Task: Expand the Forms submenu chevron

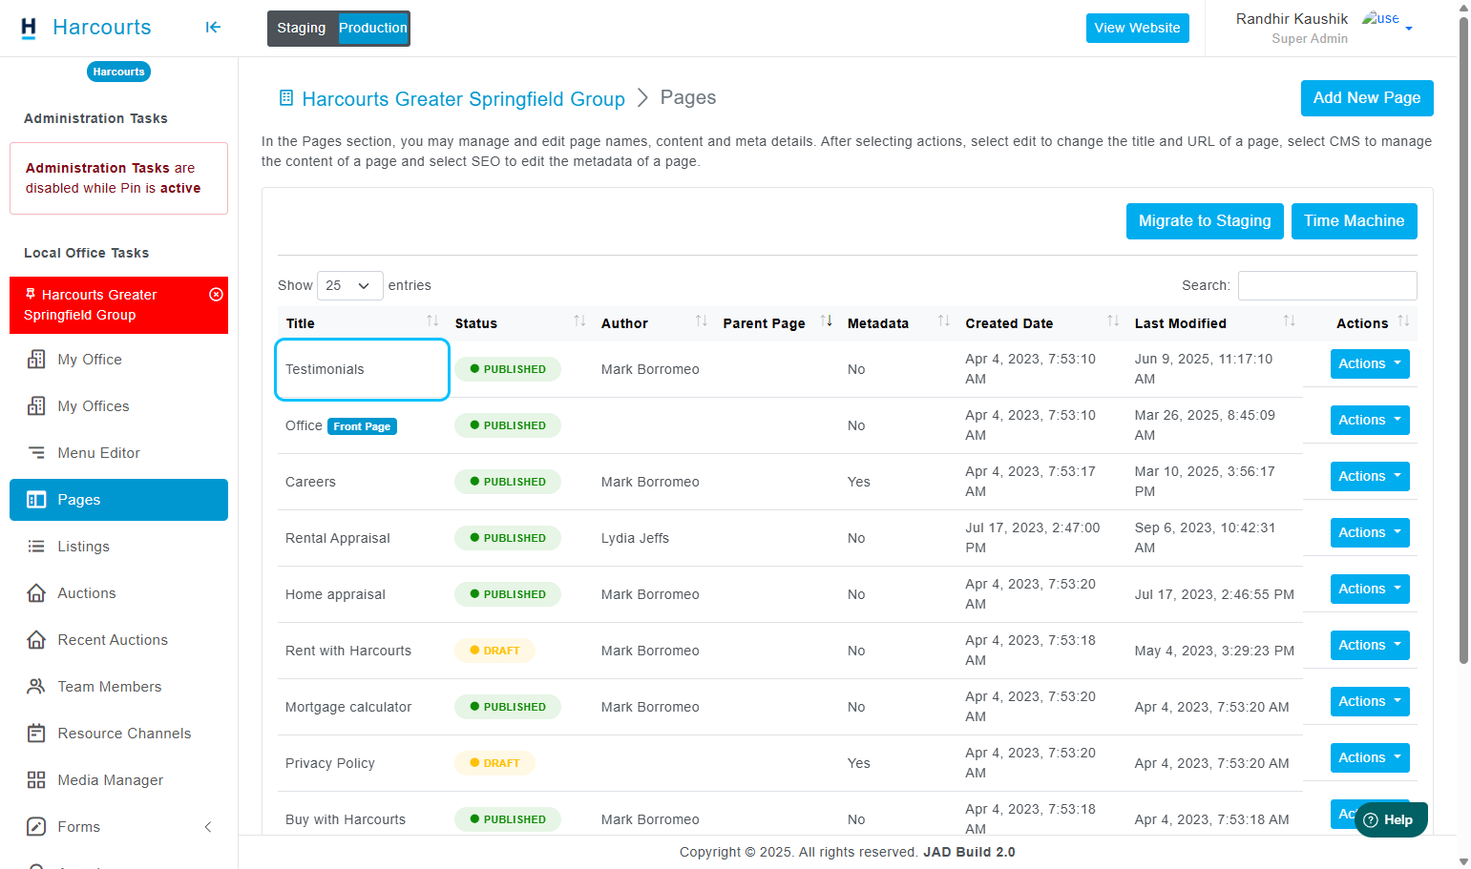Action: pos(208,827)
